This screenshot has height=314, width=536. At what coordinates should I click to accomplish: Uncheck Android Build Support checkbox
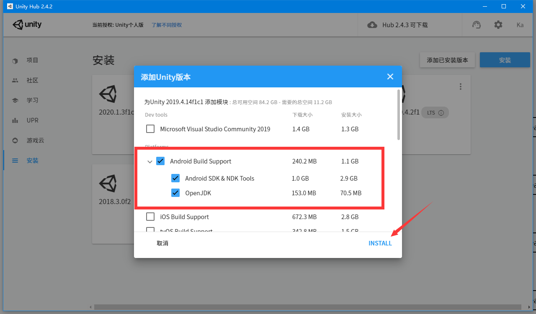(160, 161)
